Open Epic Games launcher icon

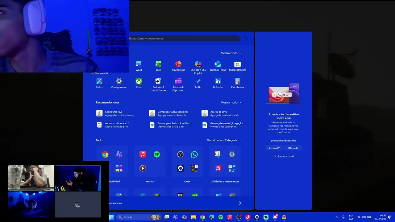point(181,195)
